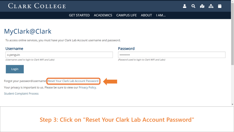Open the Get Started menu

click(x=79, y=15)
